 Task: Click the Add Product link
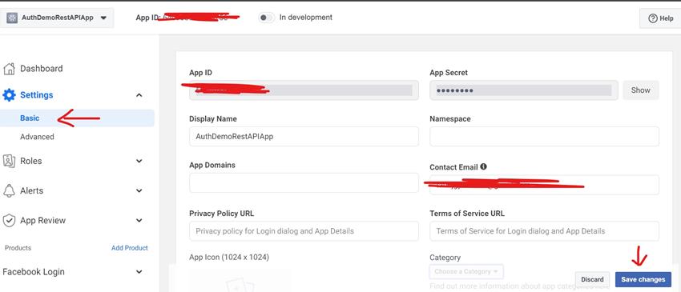click(130, 248)
